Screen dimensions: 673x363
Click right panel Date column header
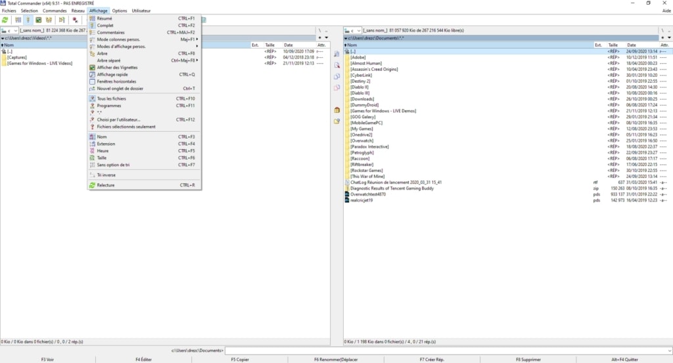click(641, 45)
